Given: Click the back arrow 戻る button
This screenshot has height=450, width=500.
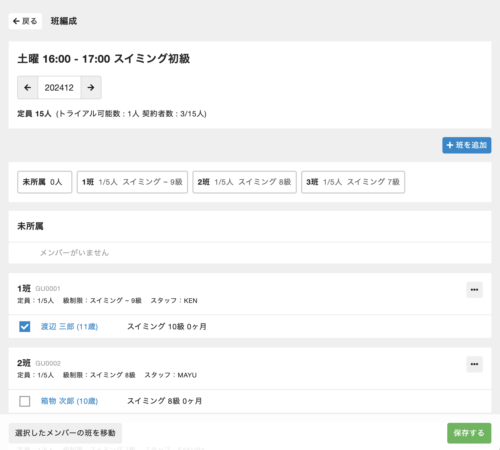Looking at the screenshot, I should coord(25,21).
